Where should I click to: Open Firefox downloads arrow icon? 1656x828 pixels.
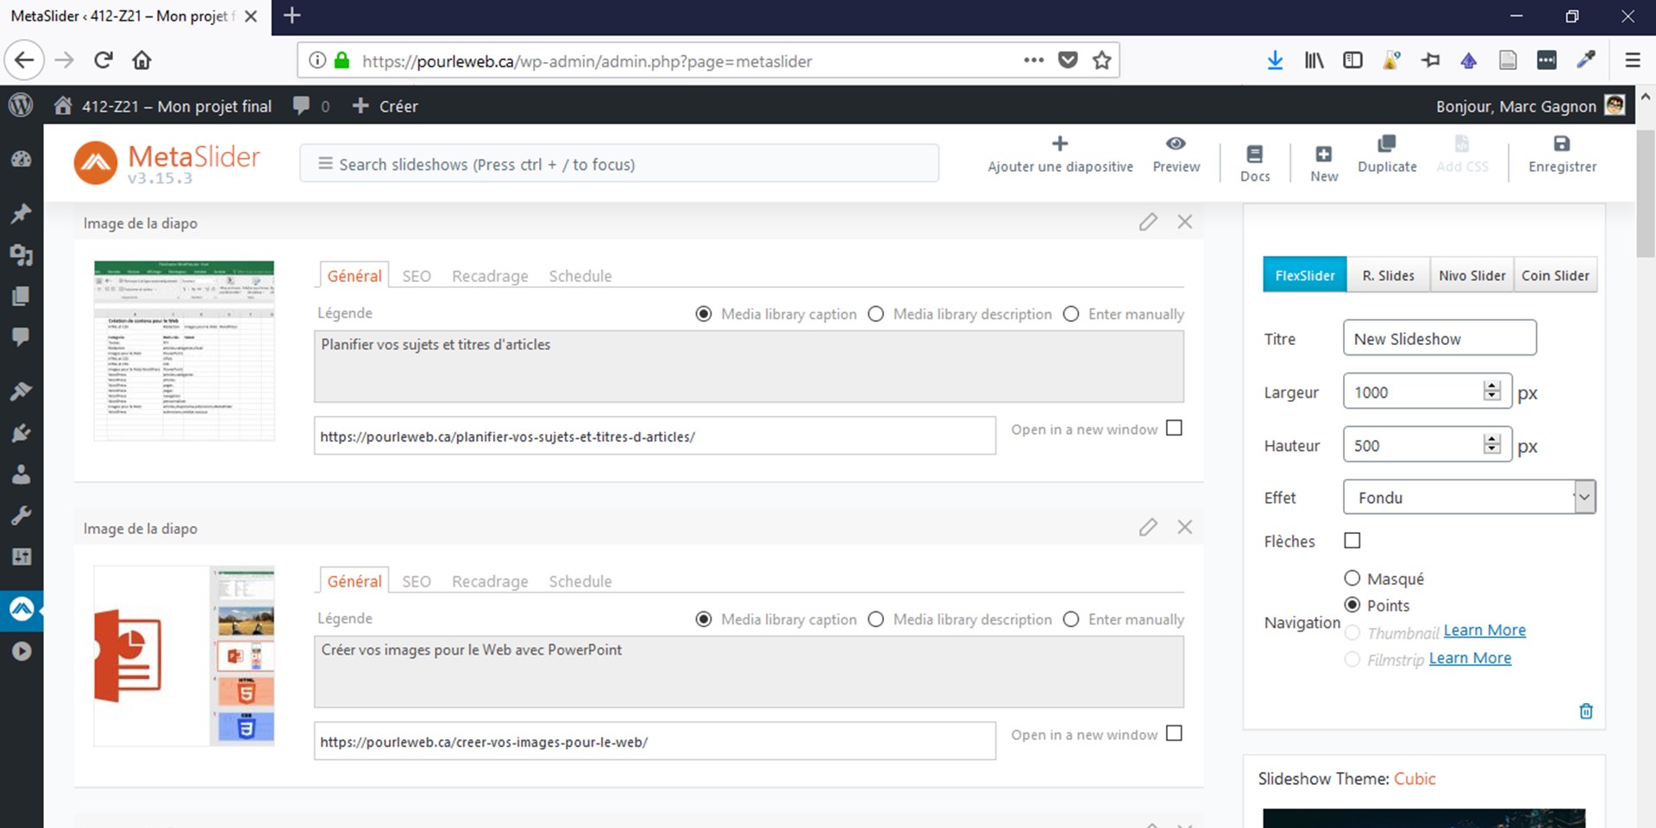(1275, 60)
